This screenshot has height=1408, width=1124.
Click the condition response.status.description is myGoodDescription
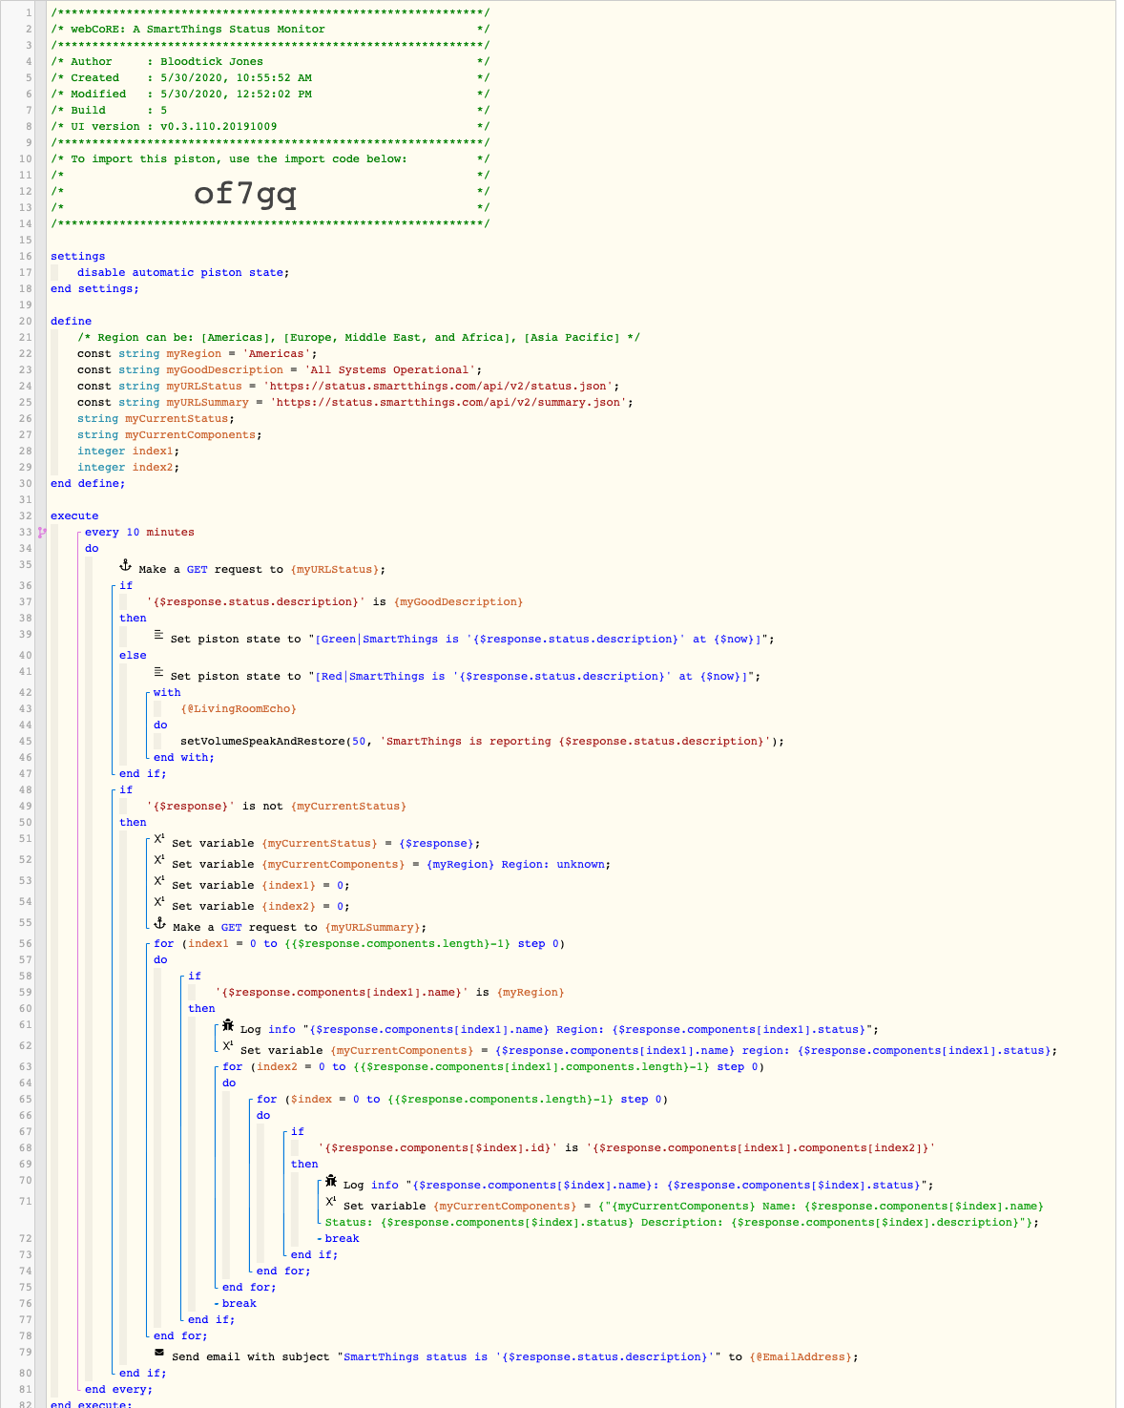point(335,602)
